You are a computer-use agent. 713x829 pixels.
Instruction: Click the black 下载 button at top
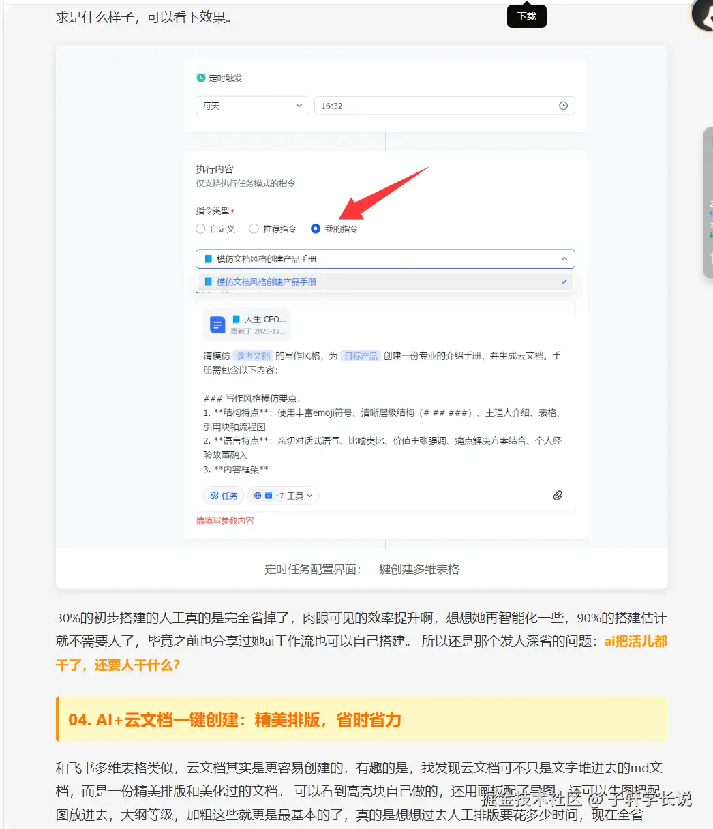click(526, 16)
